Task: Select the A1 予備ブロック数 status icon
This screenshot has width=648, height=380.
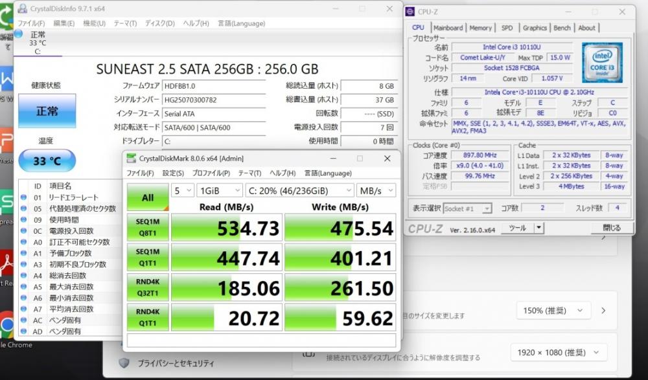Action: 23,253
